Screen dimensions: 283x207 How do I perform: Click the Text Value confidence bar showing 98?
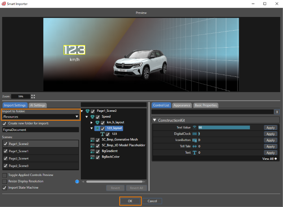(x=224, y=128)
